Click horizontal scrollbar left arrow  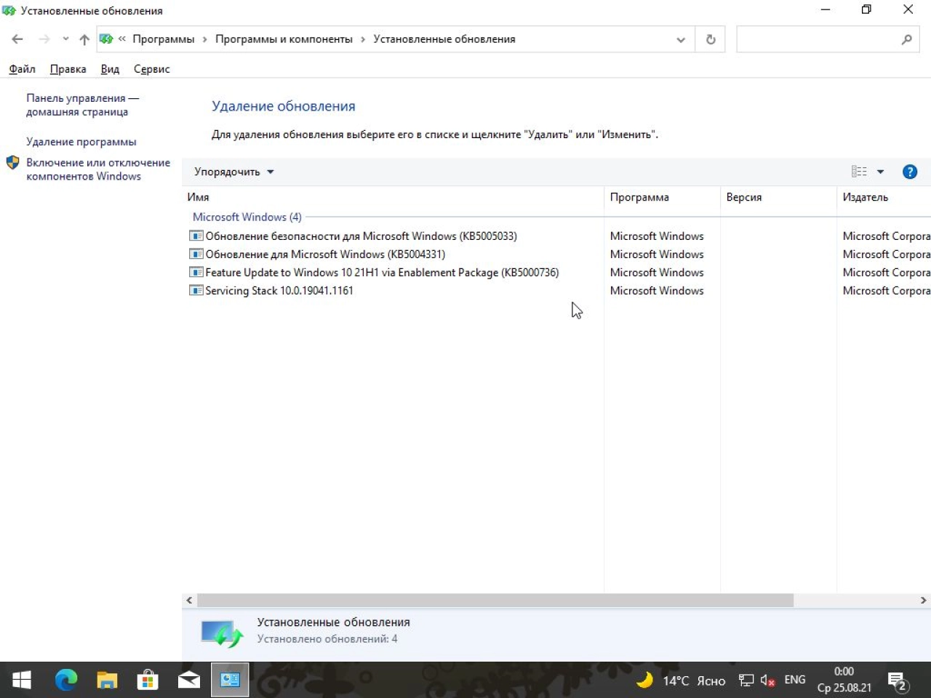click(x=189, y=601)
